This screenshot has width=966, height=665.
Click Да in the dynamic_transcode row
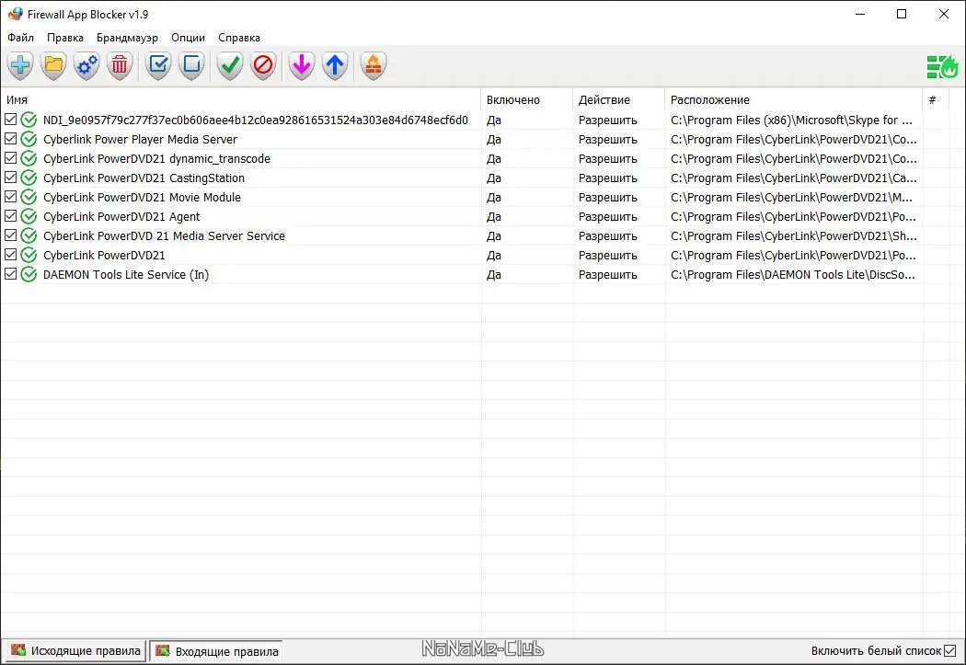(x=493, y=159)
